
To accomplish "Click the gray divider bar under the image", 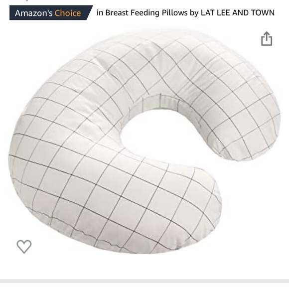I will (144, 281).
